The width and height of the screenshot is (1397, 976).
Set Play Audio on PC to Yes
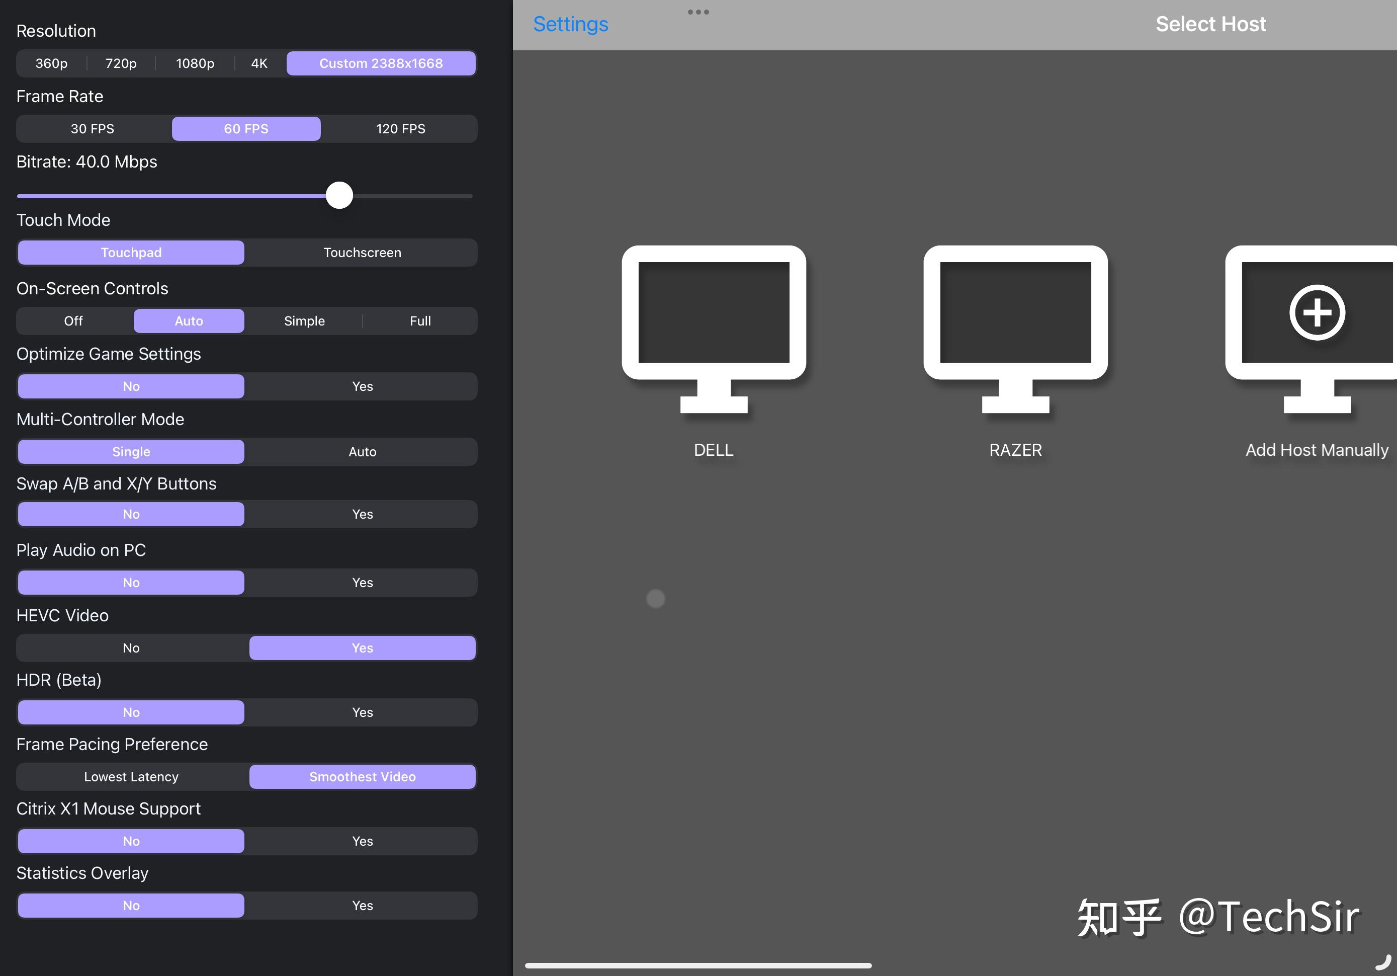pos(363,583)
